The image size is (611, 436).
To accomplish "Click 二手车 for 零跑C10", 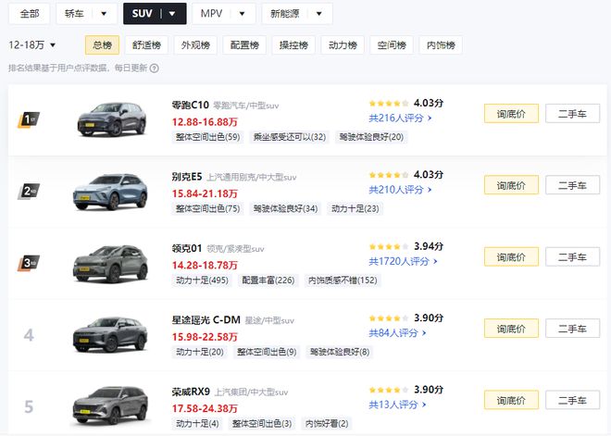I will pyautogui.click(x=572, y=114).
